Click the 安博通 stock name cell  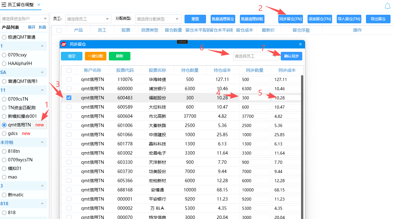tap(157, 190)
